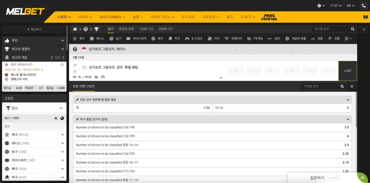Screen dimensions: 370x183
Task: Select TV게임 sport filter
Action: pyautogui.click(x=255, y=38)
